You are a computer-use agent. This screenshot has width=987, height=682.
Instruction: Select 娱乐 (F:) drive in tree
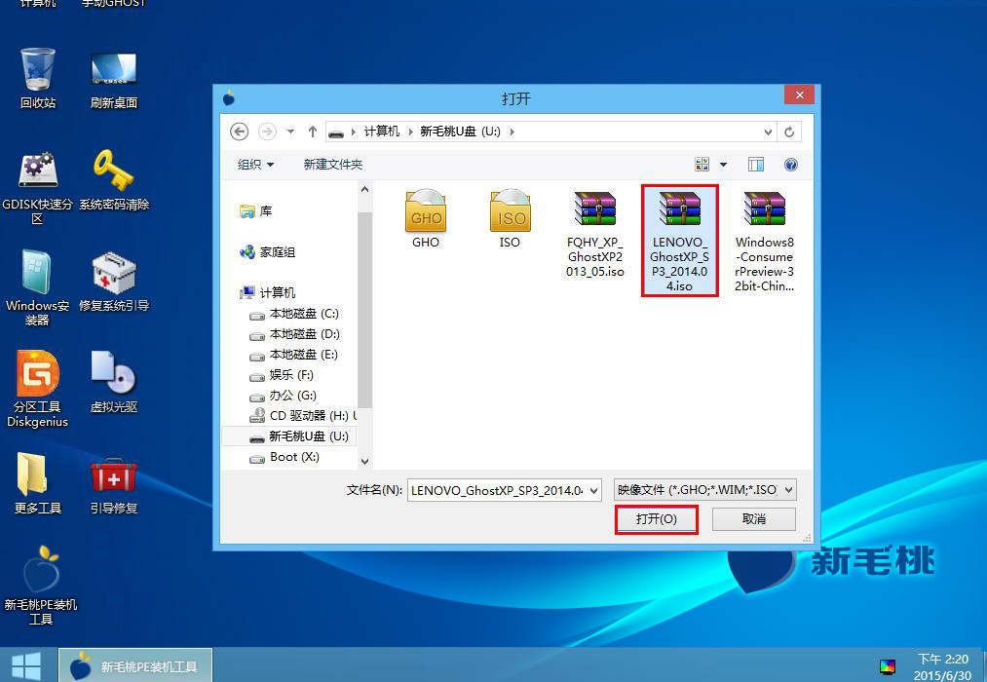pyautogui.click(x=282, y=375)
